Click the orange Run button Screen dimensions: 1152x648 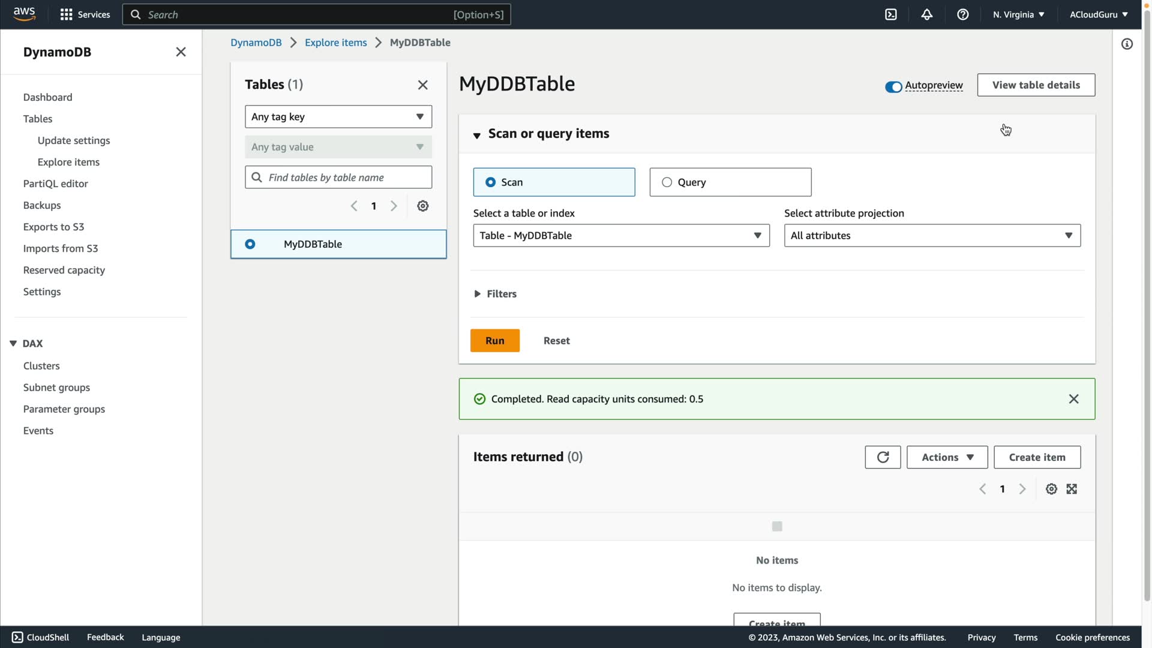tap(494, 341)
